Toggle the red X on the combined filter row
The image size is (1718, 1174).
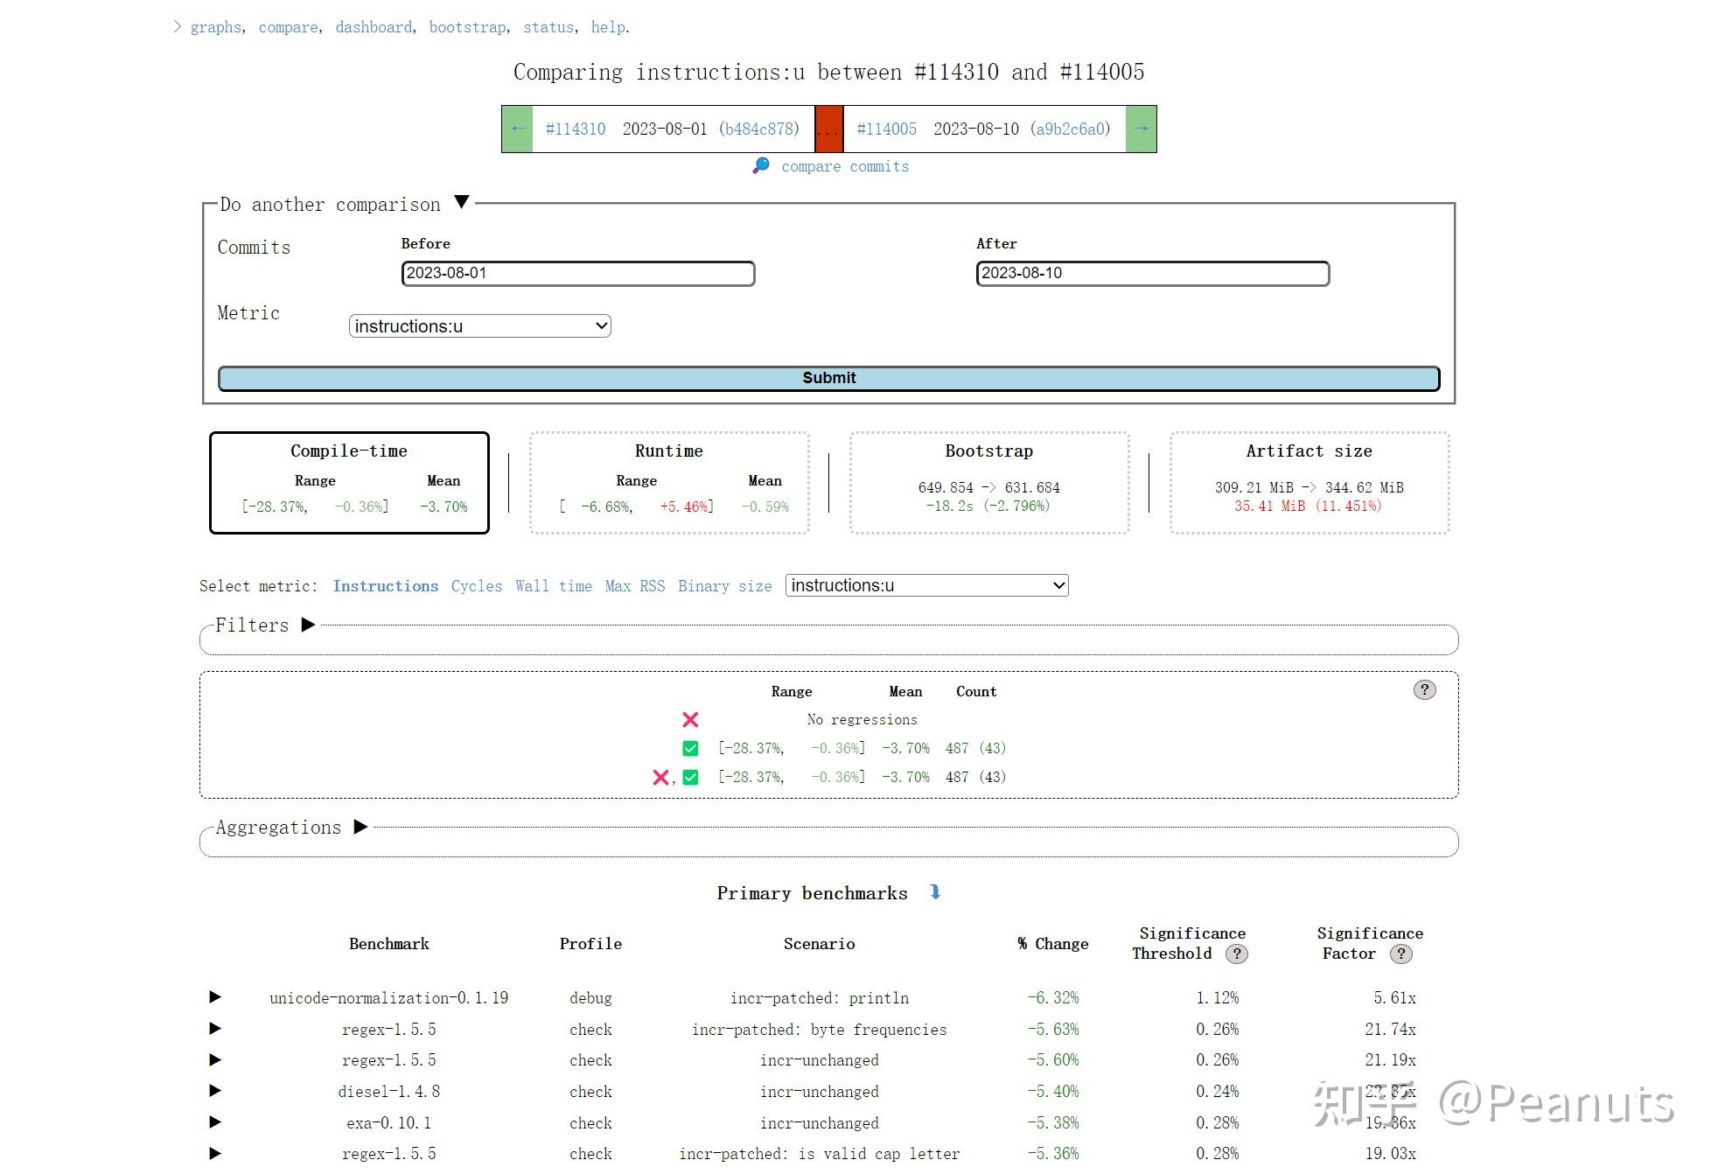(x=660, y=777)
